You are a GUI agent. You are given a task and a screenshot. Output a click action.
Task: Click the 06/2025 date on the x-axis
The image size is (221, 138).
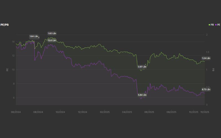[149, 112]
